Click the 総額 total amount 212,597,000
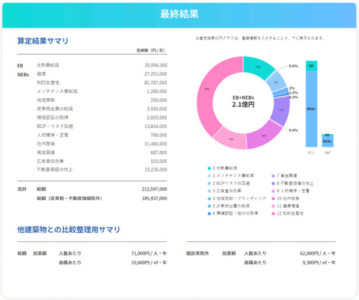This screenshot has height=300, width=359. (154, 189)
